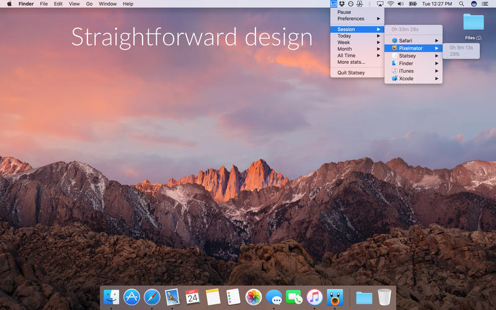
Task: Select the Xcode session entry
Action: coord(414,79)
